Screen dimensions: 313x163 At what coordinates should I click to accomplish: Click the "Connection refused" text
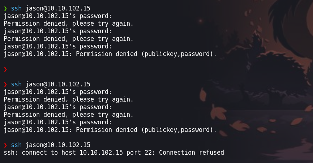[x=192, y=153]
